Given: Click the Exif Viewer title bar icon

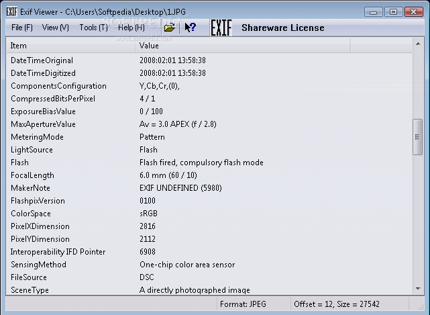Looking at the screenshot, I should click(x=11, y=12).
